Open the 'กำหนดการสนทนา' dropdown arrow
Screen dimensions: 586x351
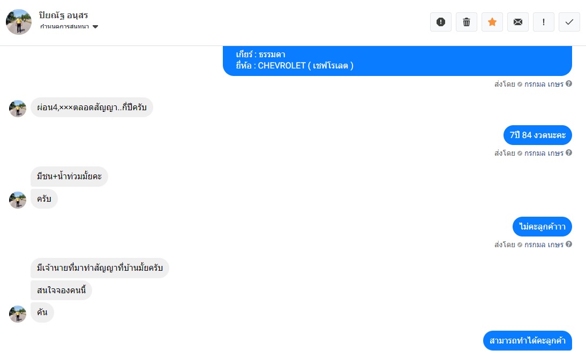(x=95, y=27)
